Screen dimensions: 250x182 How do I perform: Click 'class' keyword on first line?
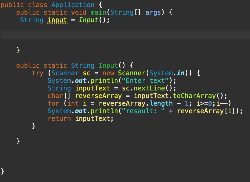[37, 5]
